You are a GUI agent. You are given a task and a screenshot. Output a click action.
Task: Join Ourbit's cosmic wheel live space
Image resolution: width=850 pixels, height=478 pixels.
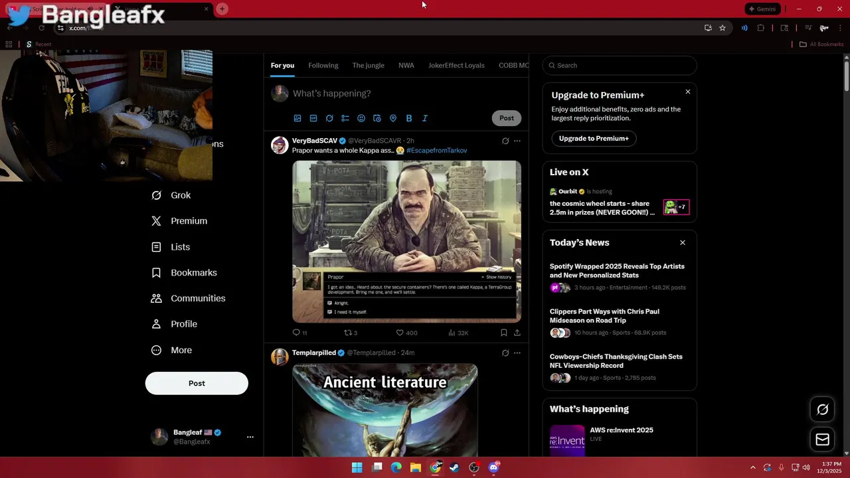click(619, 202)
